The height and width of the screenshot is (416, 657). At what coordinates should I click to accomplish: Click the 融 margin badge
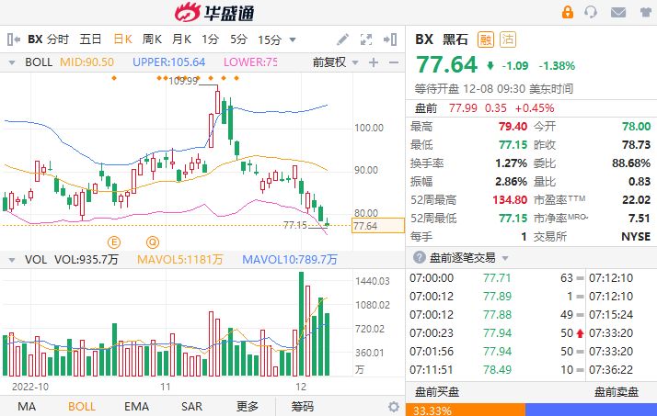point(486,39)
